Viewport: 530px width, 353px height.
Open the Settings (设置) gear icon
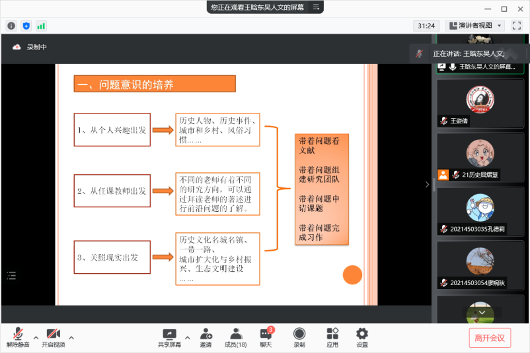click(362, 337)
